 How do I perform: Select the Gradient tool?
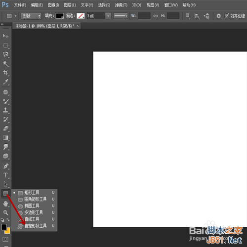pyautogui.click(x=5, y=138)
